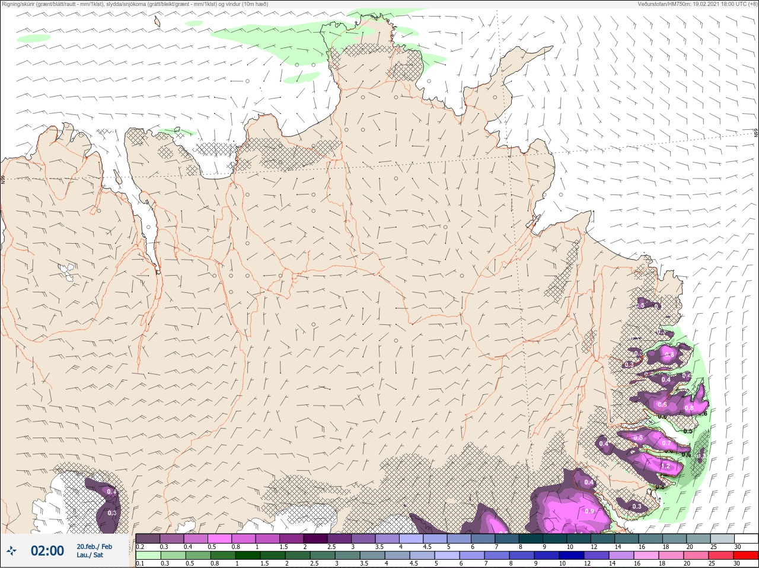Viewport: 759px width, 568px height.
Task: Select upper legend swatch between 20 and 25
Action: click(x=699, y=538)
